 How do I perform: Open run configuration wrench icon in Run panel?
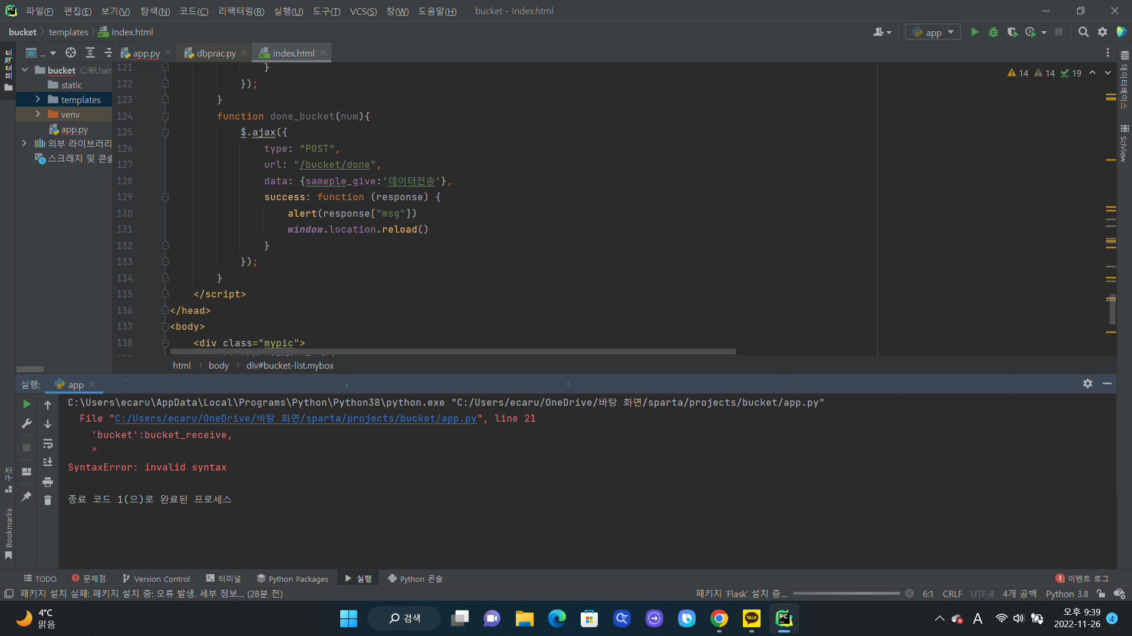27,423
